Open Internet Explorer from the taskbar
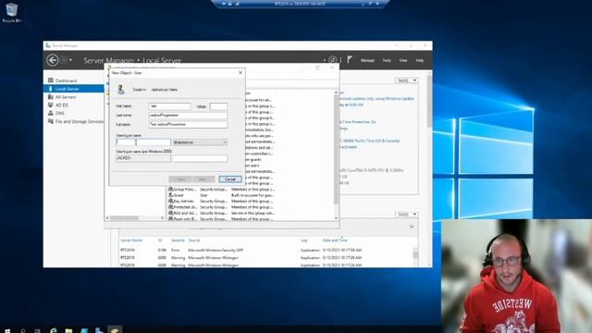Viewport: 592px width, 333px height. click(x=54, y=330)
